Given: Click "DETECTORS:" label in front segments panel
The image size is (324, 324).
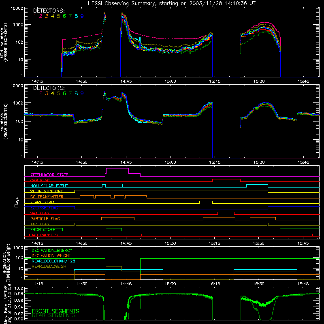Looking at the screenshot, I should pyautogui.click(x=49, y=11).
